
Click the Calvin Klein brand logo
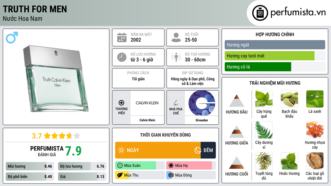[147, 103]
